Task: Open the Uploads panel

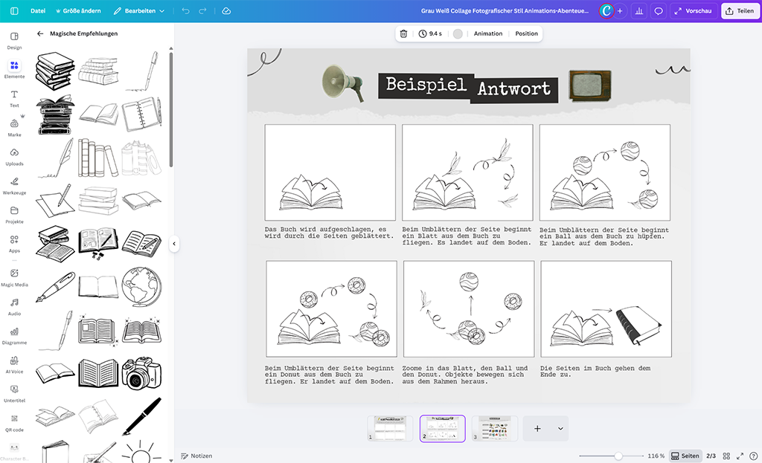Action: click(x=14, y=157)
